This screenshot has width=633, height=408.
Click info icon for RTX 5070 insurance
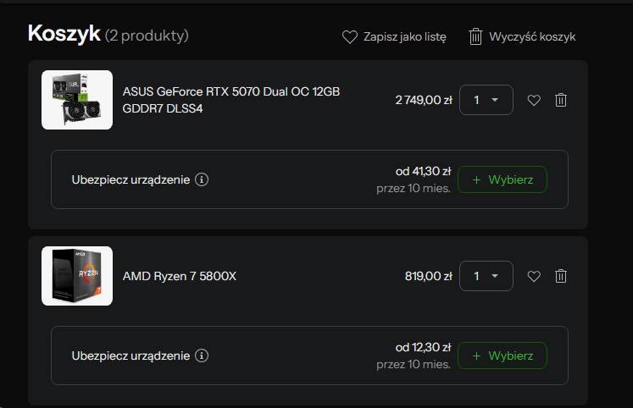pos(202,179)
